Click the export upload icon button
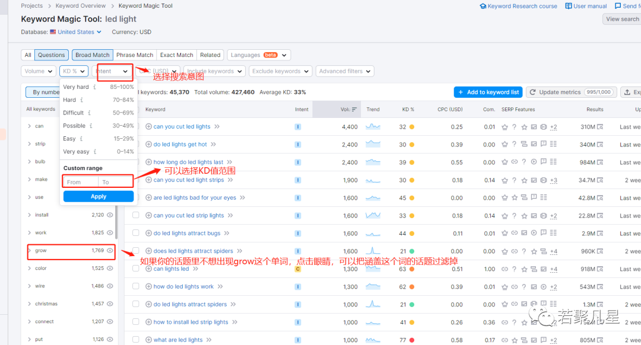The image size is (641, 345). click(x=627, y=92)
